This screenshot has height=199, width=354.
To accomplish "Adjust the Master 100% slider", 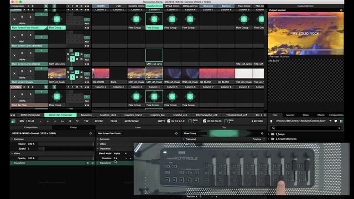I will coord(66,144).
